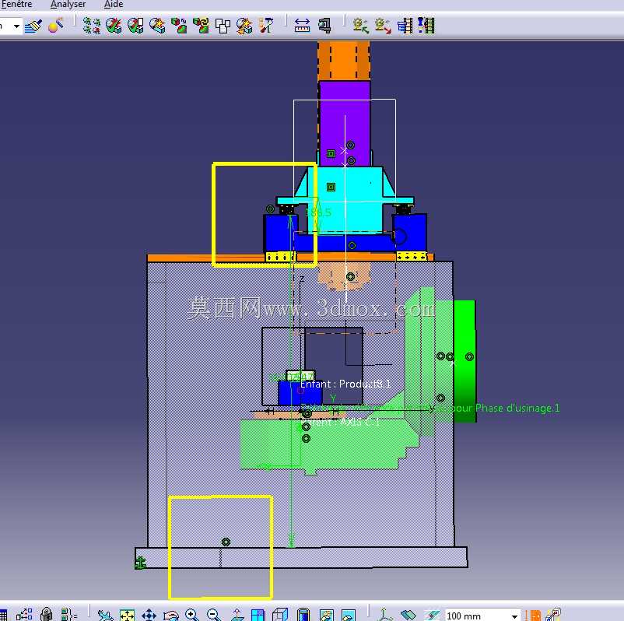Open the Aide menu
This screenshot has height=621, width=624.
[114, 5]
